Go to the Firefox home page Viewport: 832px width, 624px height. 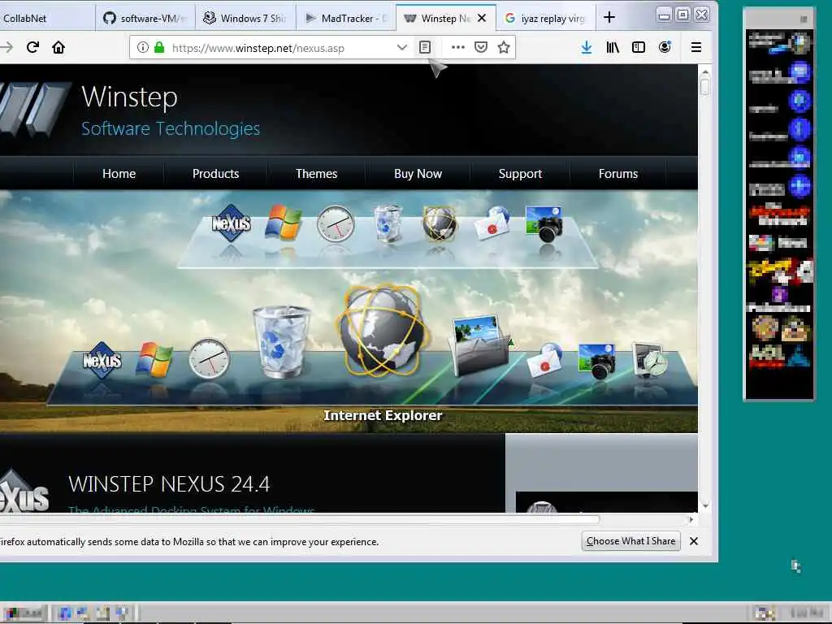pos(58,47)
